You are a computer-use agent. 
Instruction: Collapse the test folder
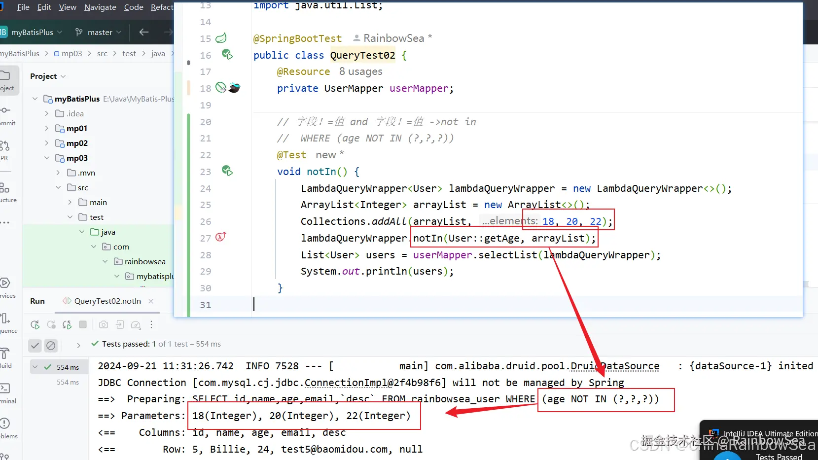70,217
